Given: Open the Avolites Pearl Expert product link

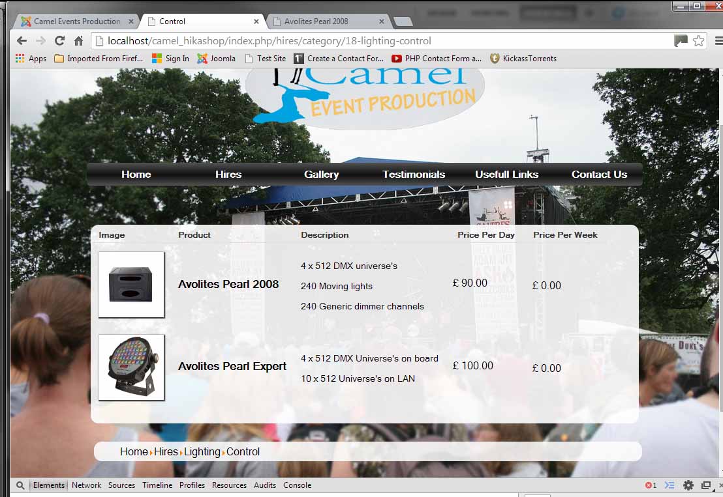Looking at the screenshot, I should pyautogui.click(x=232, y=366).
